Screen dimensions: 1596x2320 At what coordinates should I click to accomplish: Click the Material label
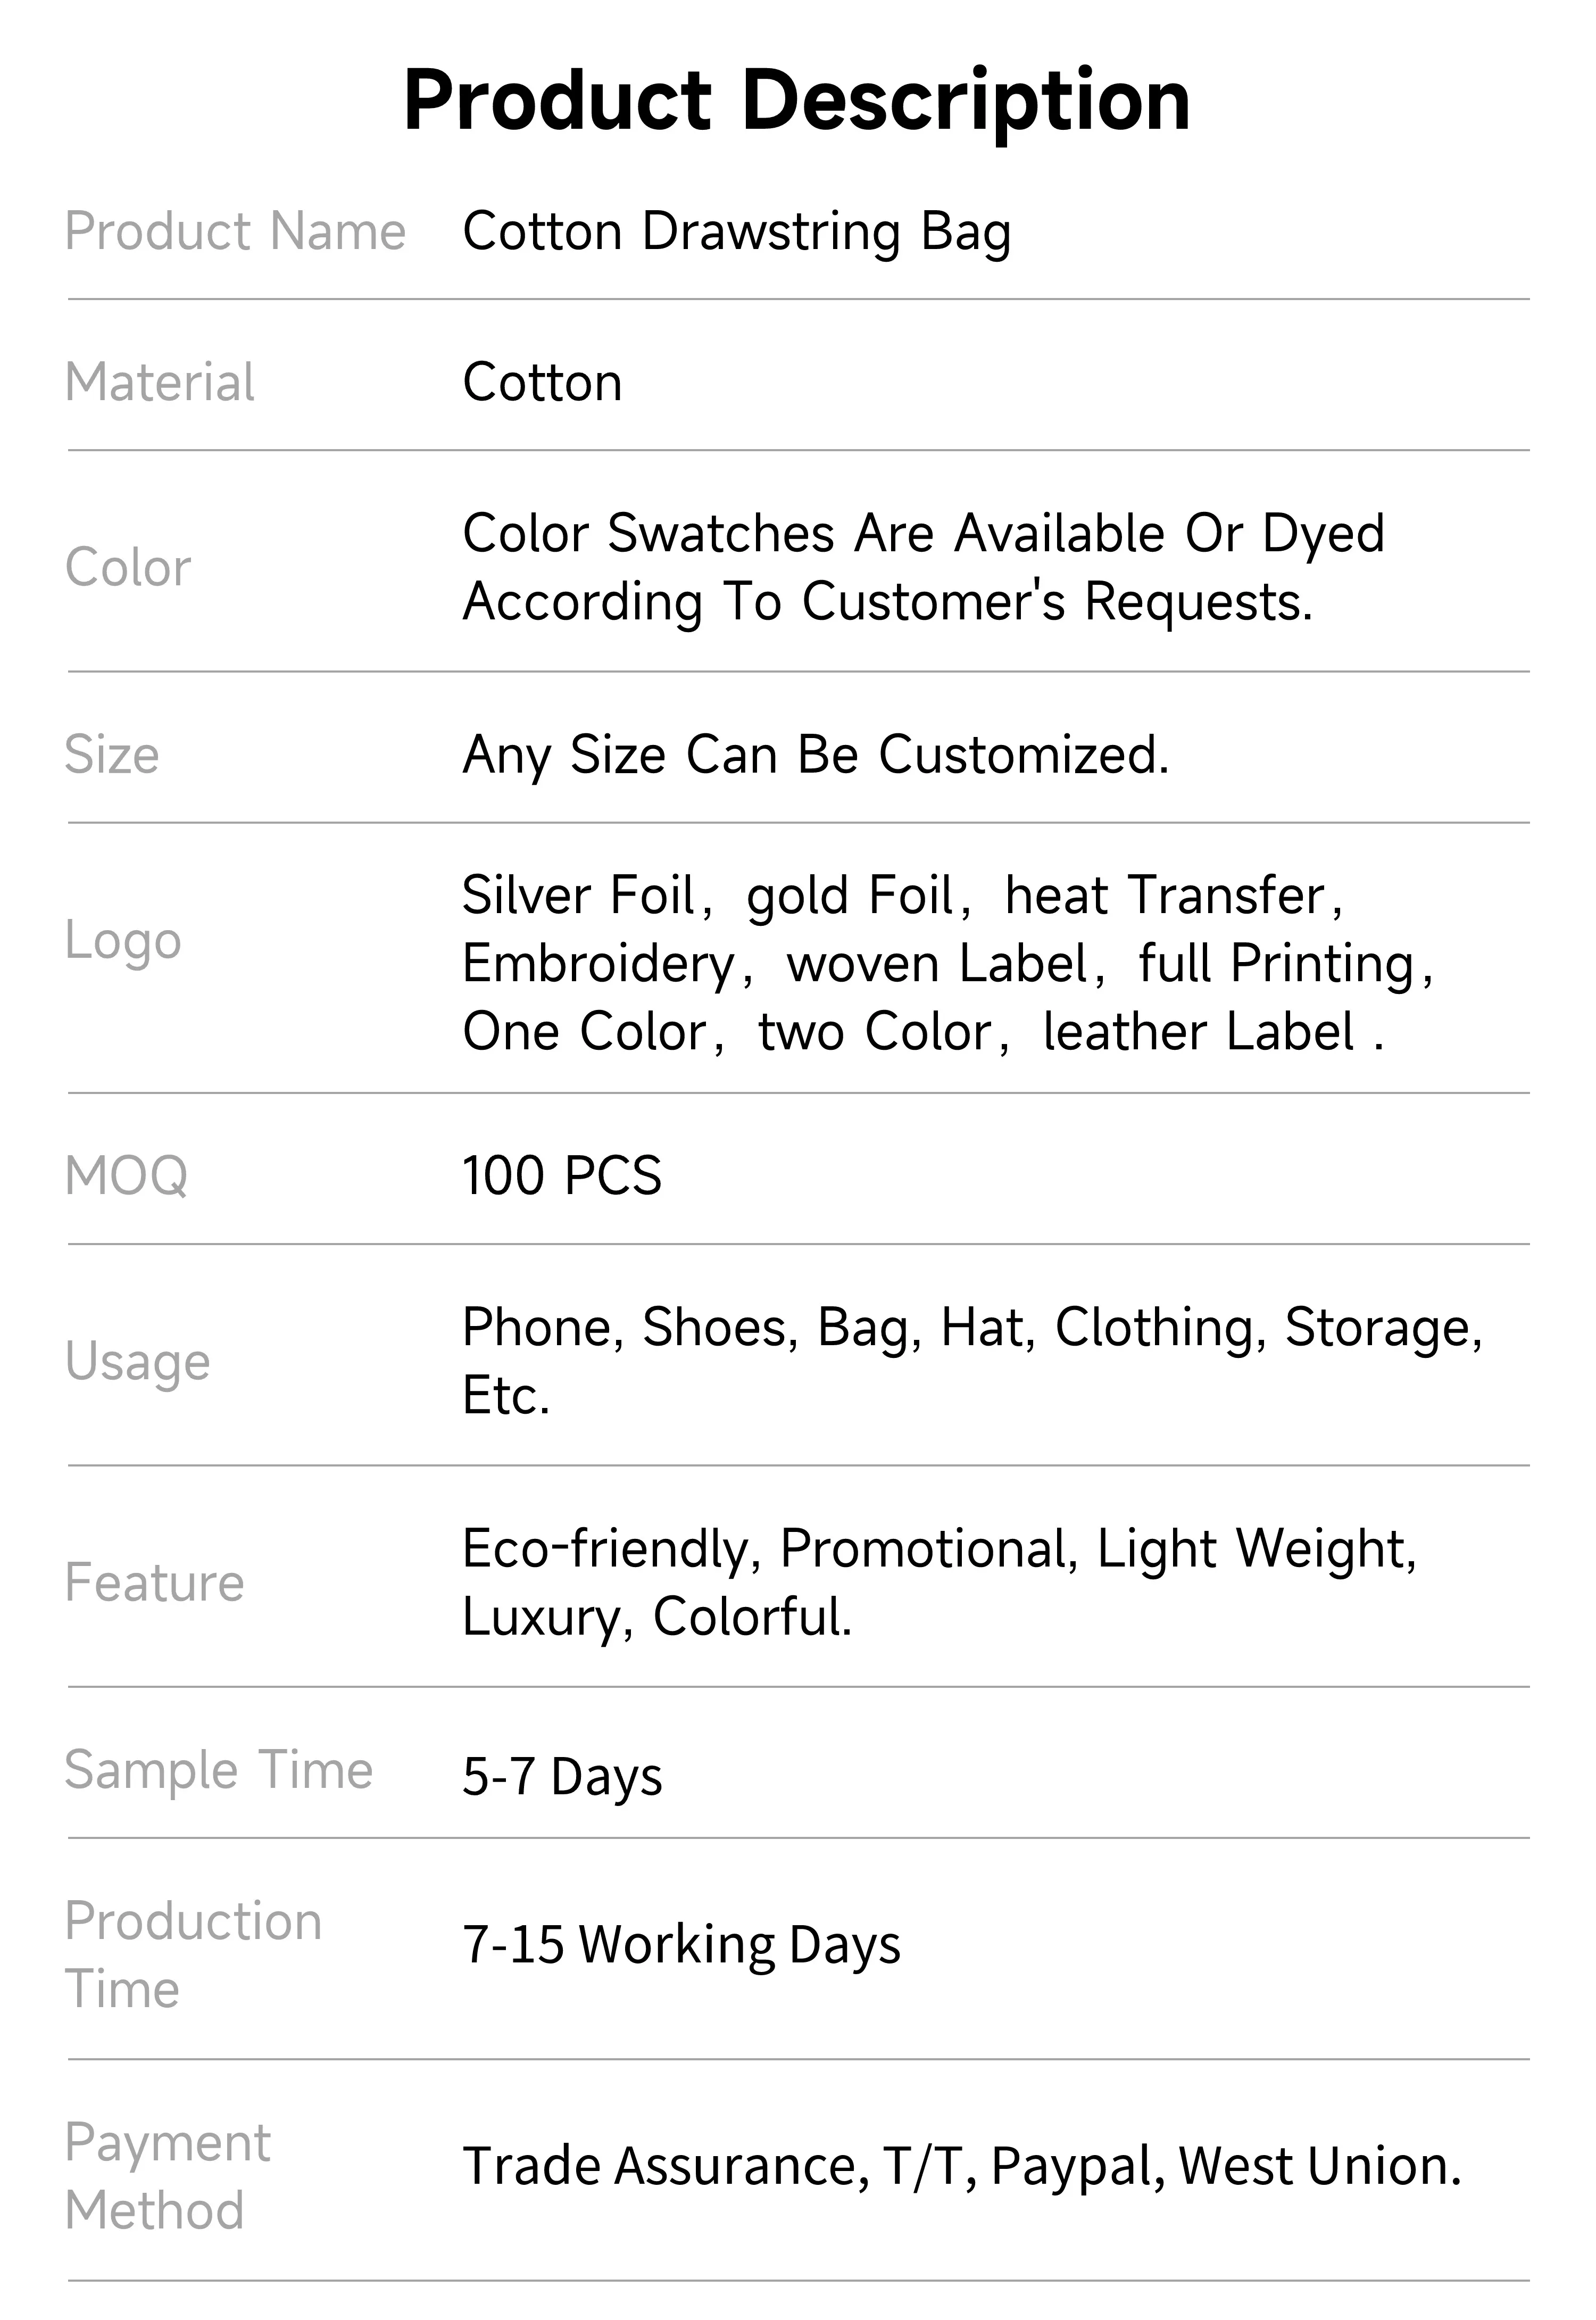pos(159,382)
